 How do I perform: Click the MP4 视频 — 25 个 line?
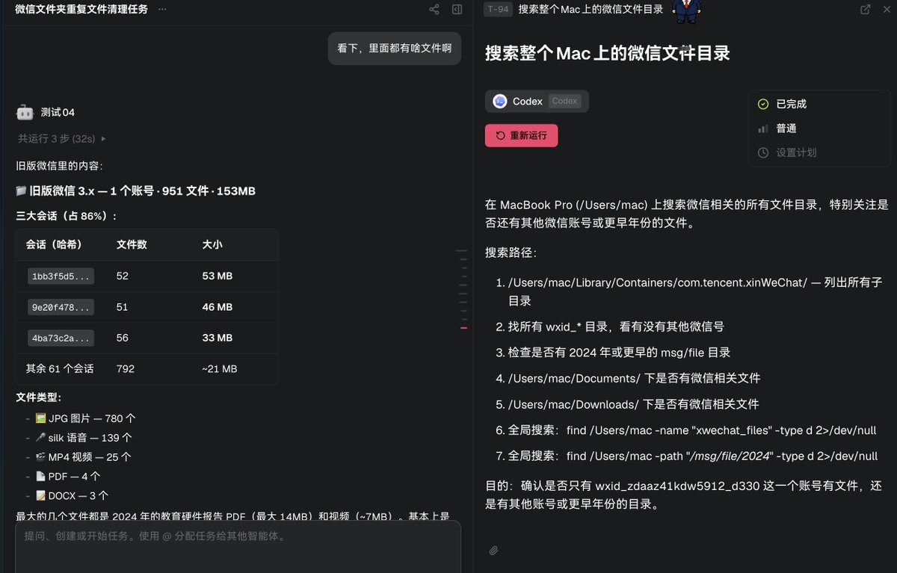pyautogui.click(x=83, y=457)
